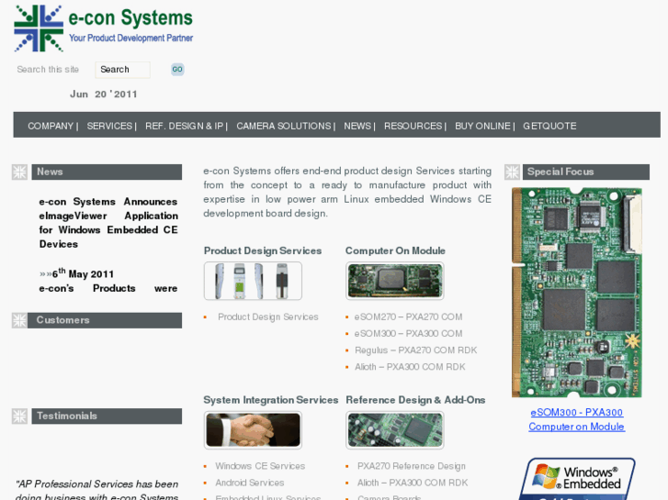Open the eSOM300 – PXA300 COM link
This screenshot has height=500, width=668.
point(408,334)
